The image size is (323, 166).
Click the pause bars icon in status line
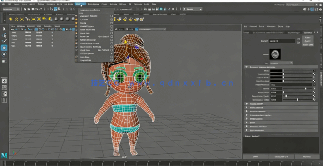tap(173, 9)
